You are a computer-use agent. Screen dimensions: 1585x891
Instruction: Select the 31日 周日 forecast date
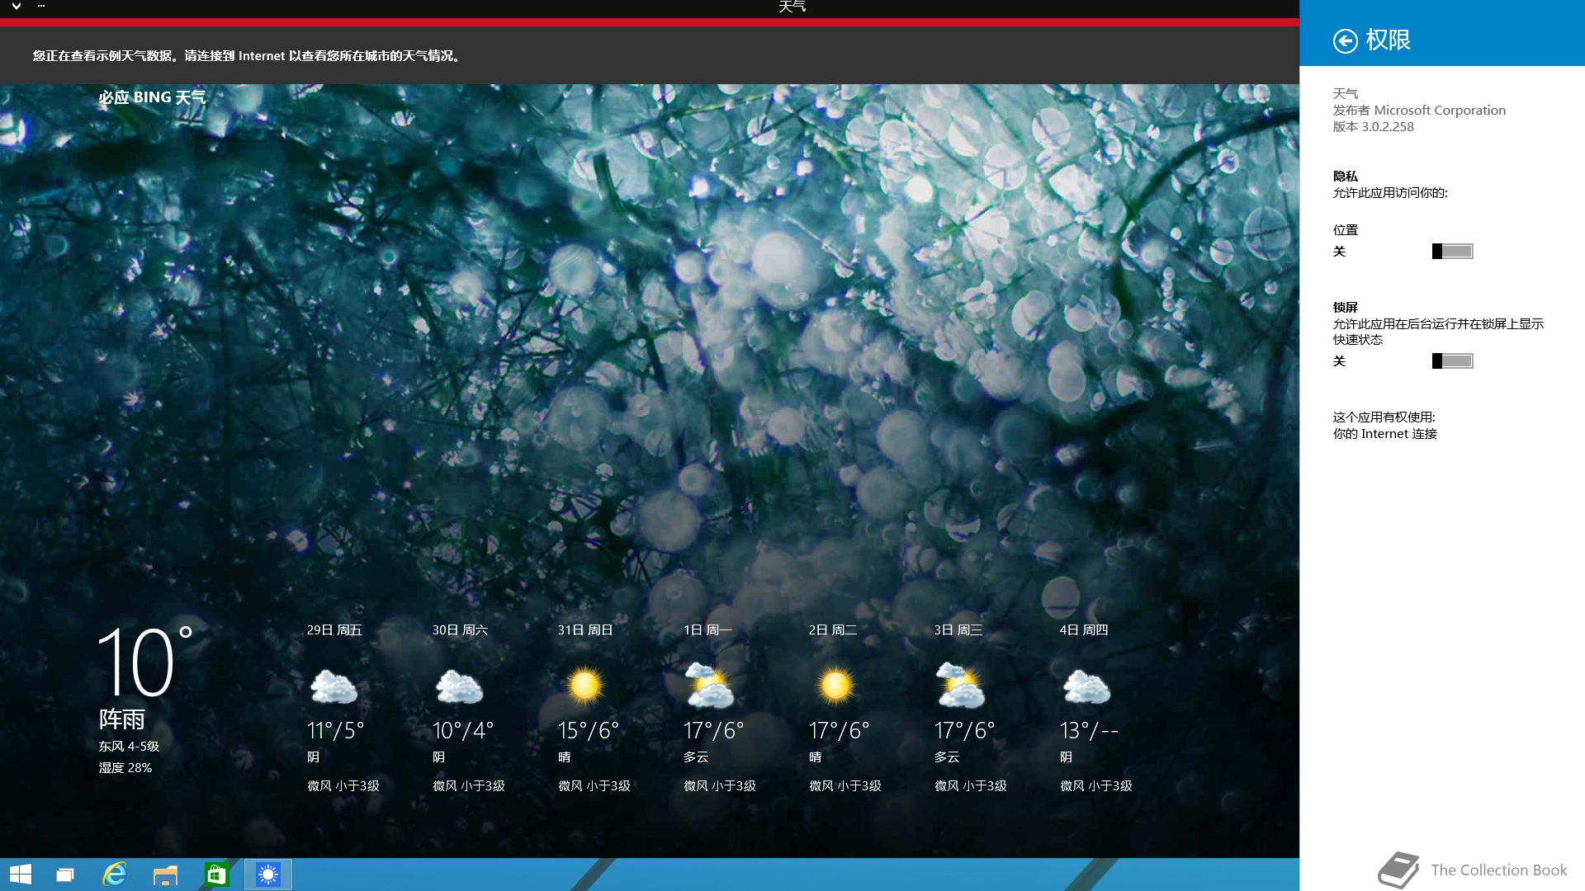(x=585, y=630)
